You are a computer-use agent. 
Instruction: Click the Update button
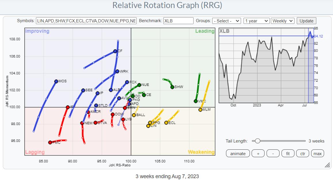tap(307, 21)
